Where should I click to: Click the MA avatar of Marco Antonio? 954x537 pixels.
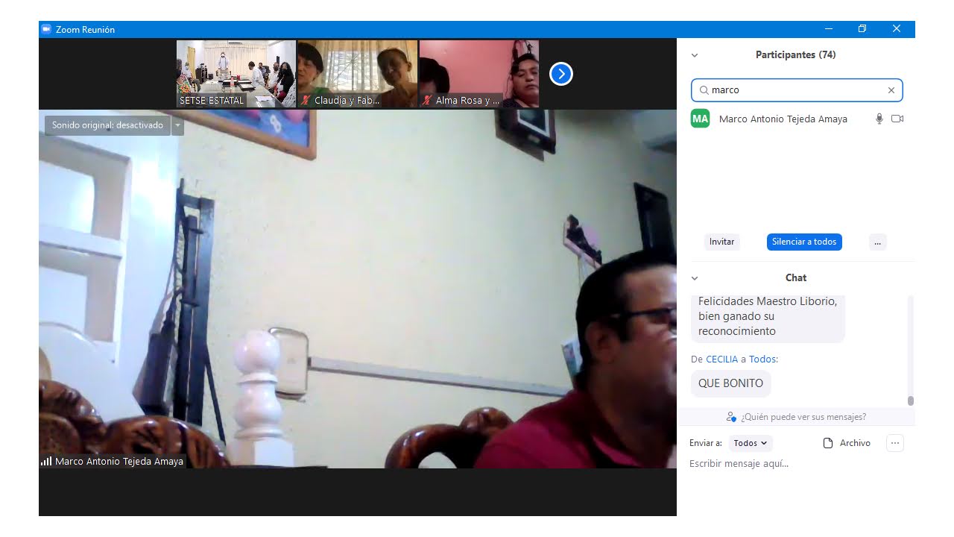[701, 119]
